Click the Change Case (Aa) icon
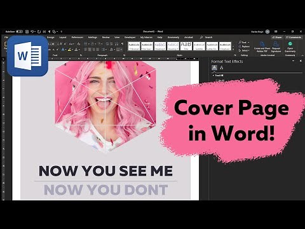Image resolution: width=305 pixels, height=229 pixels. tap(72, 44)
